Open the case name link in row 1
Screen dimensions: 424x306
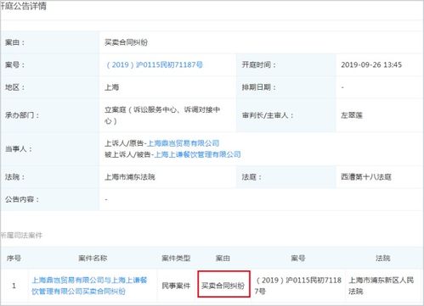(x=89, y=286)
